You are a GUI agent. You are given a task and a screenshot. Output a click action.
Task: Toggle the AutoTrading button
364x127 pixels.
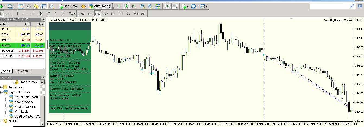pos(100,6)
